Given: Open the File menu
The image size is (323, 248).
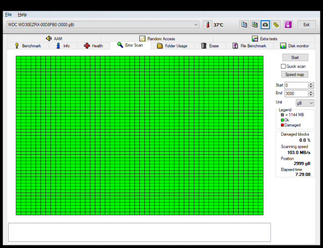Looking at the screenshot, I should pyautogui.click(x=8, y=15).
